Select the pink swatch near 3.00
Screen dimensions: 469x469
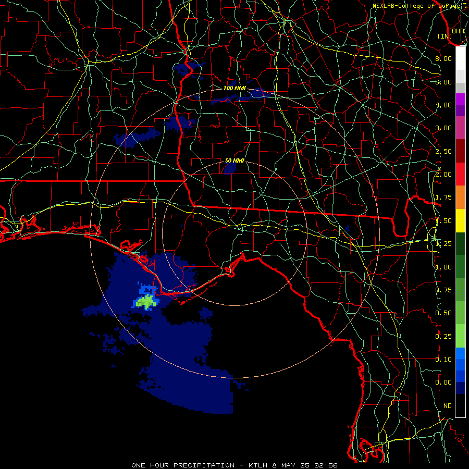click(x=460, y=128)
